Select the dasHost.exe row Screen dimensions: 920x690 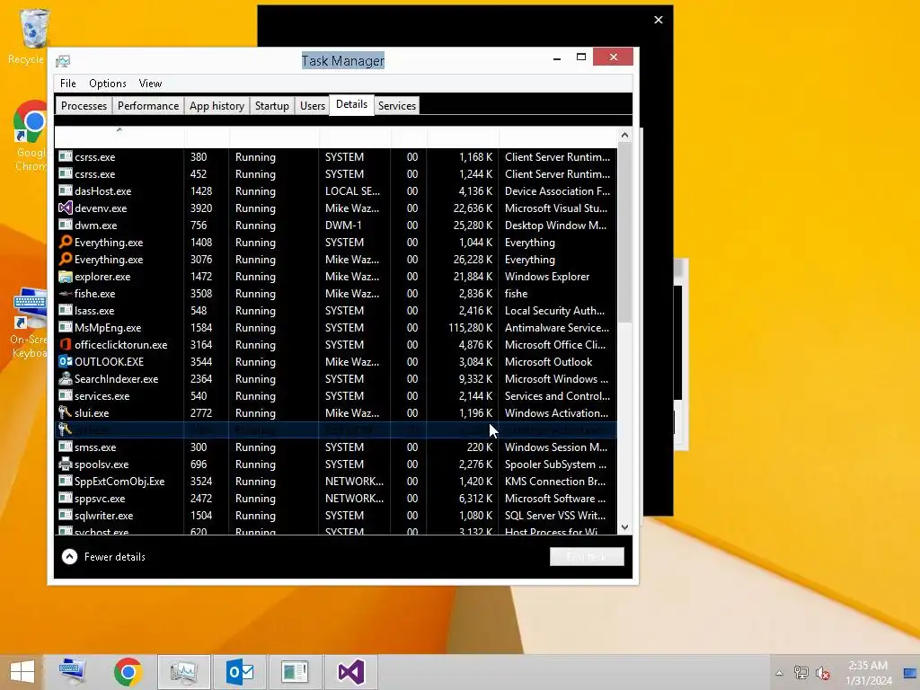pos(336,190)
